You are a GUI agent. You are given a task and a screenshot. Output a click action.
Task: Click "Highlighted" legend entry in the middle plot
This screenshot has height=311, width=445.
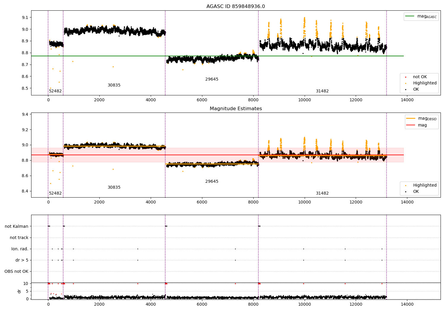click(421, 185)
